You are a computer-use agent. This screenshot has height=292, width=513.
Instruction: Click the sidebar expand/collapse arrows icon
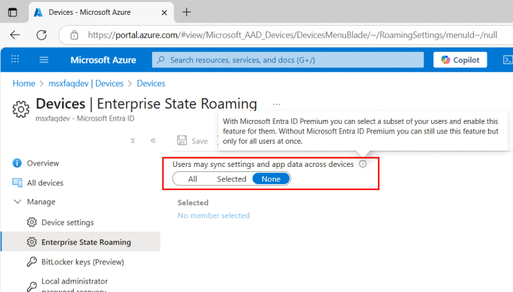132,141
